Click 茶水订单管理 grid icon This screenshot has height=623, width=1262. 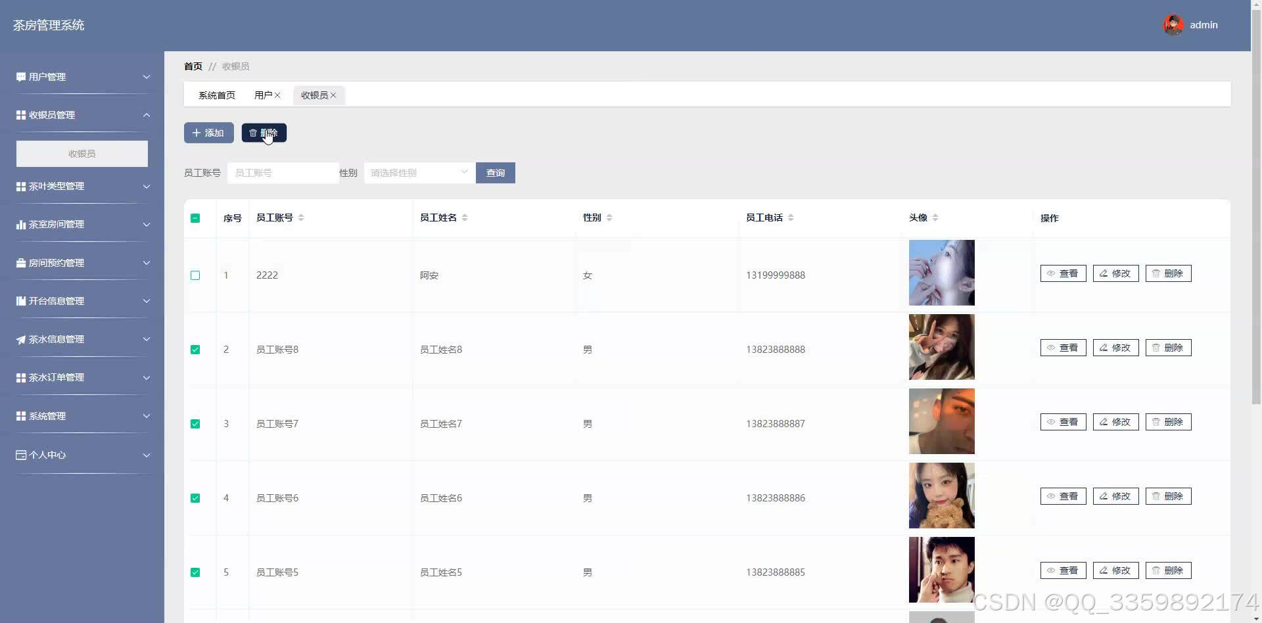pos(21,378)
